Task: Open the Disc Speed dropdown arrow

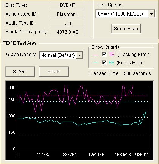Action: point(151,14)
